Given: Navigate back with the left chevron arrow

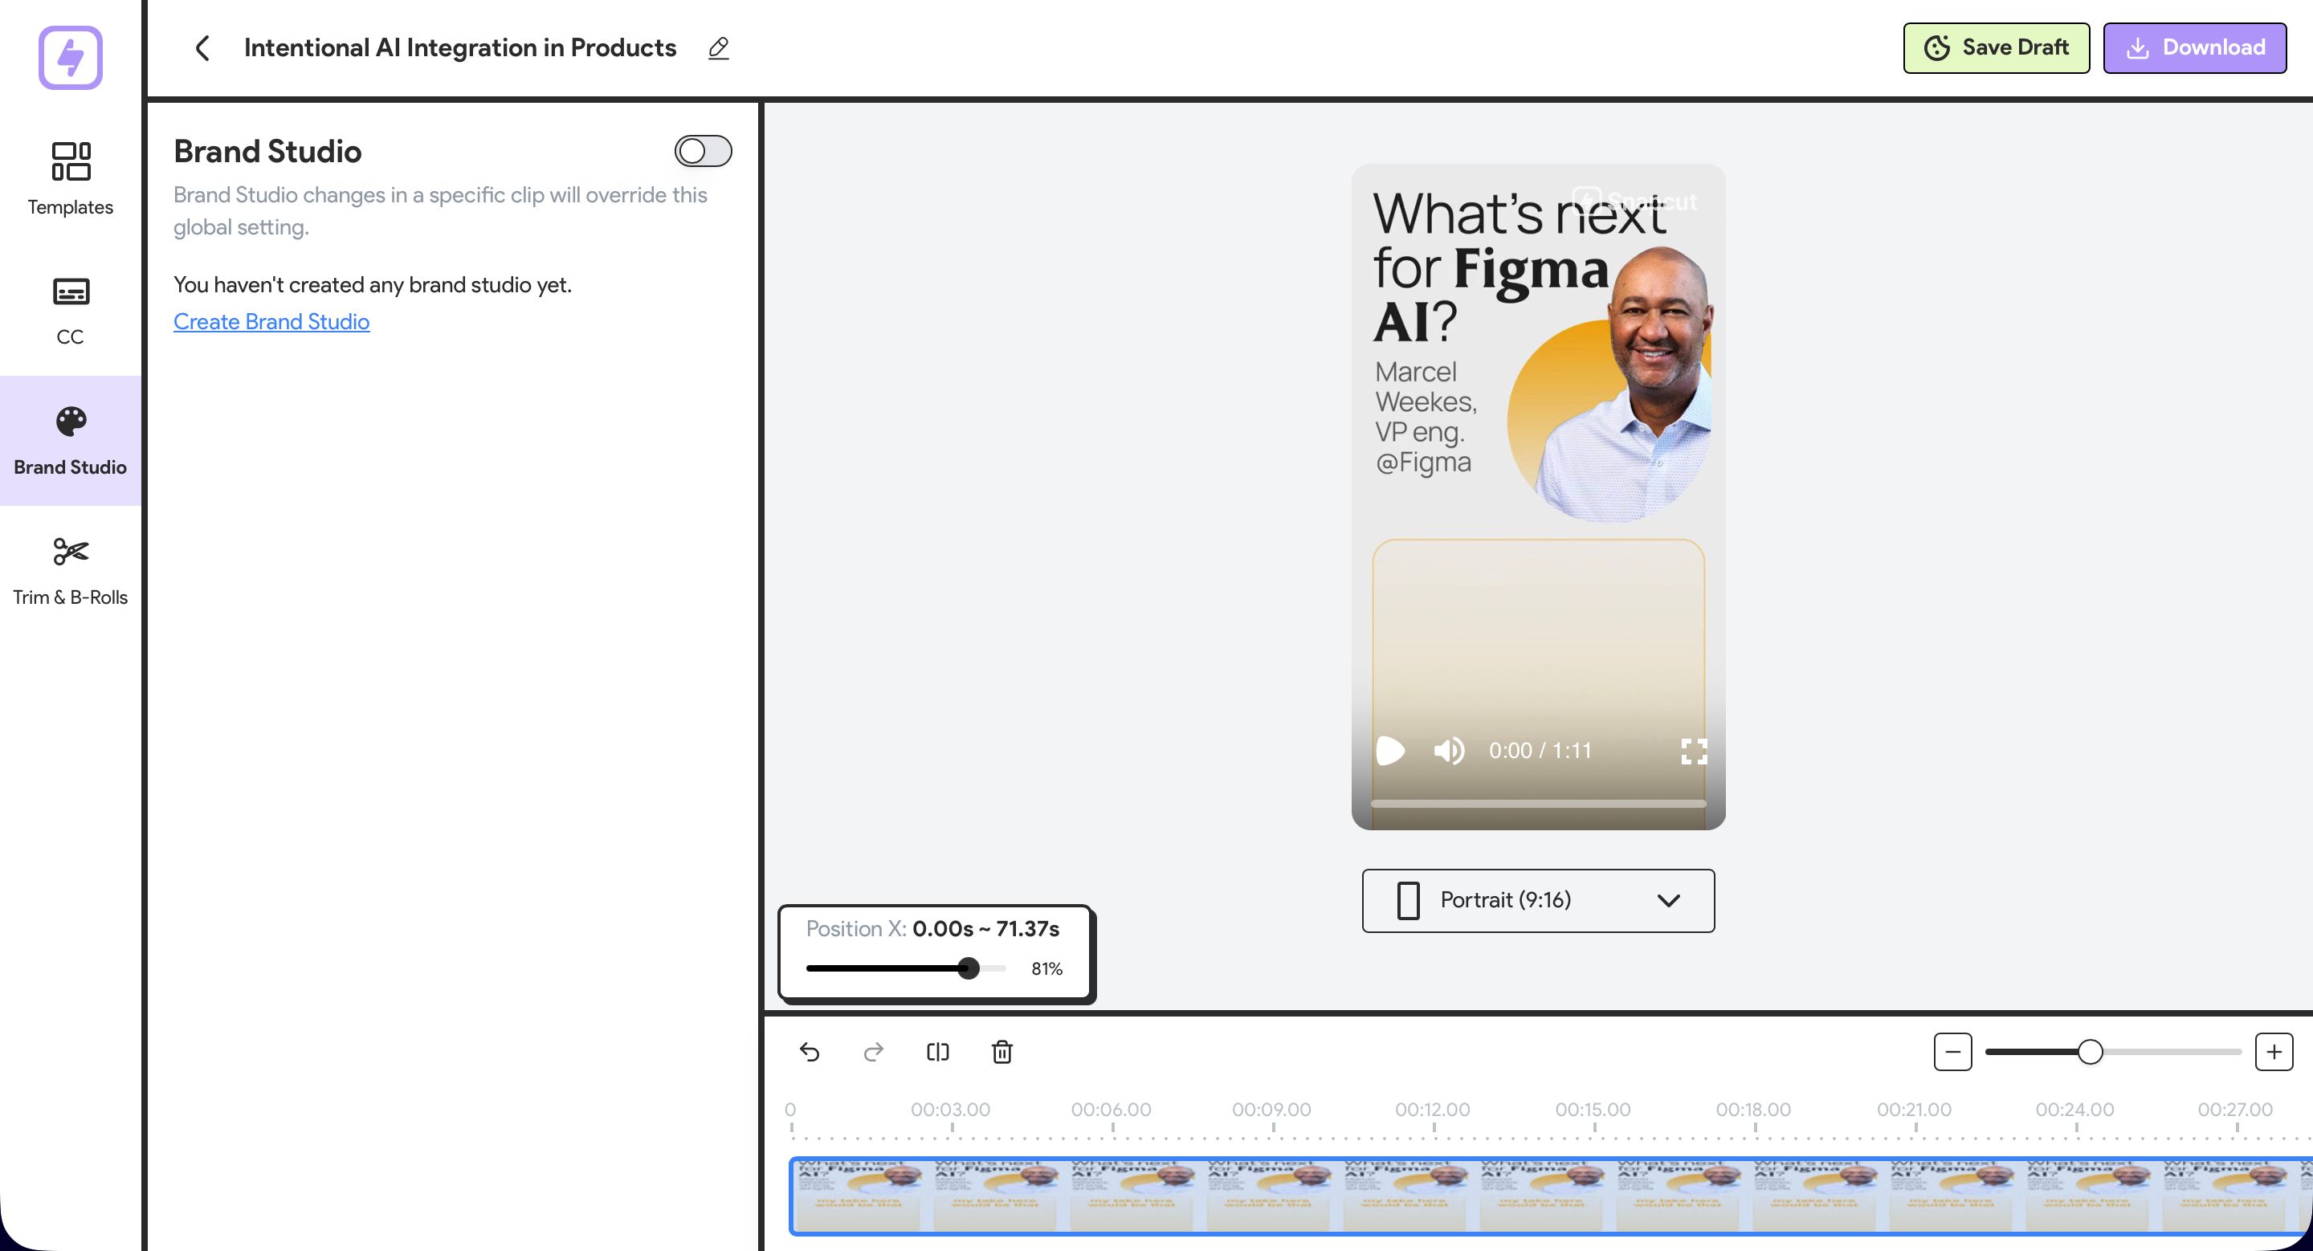Looking at the screenshot, I should pos(202,48).
